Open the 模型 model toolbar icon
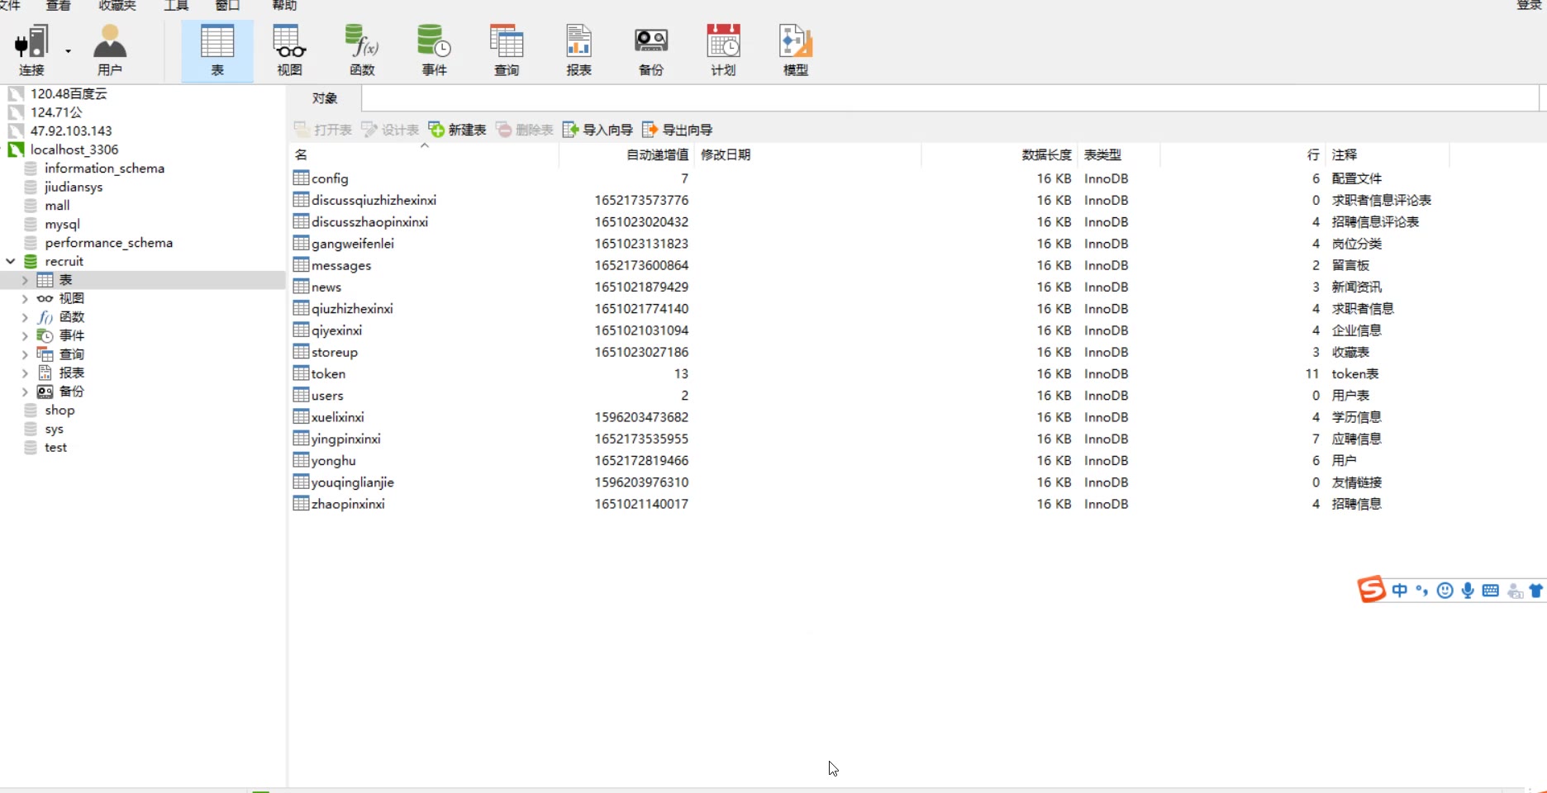 (x=796, y=50)
